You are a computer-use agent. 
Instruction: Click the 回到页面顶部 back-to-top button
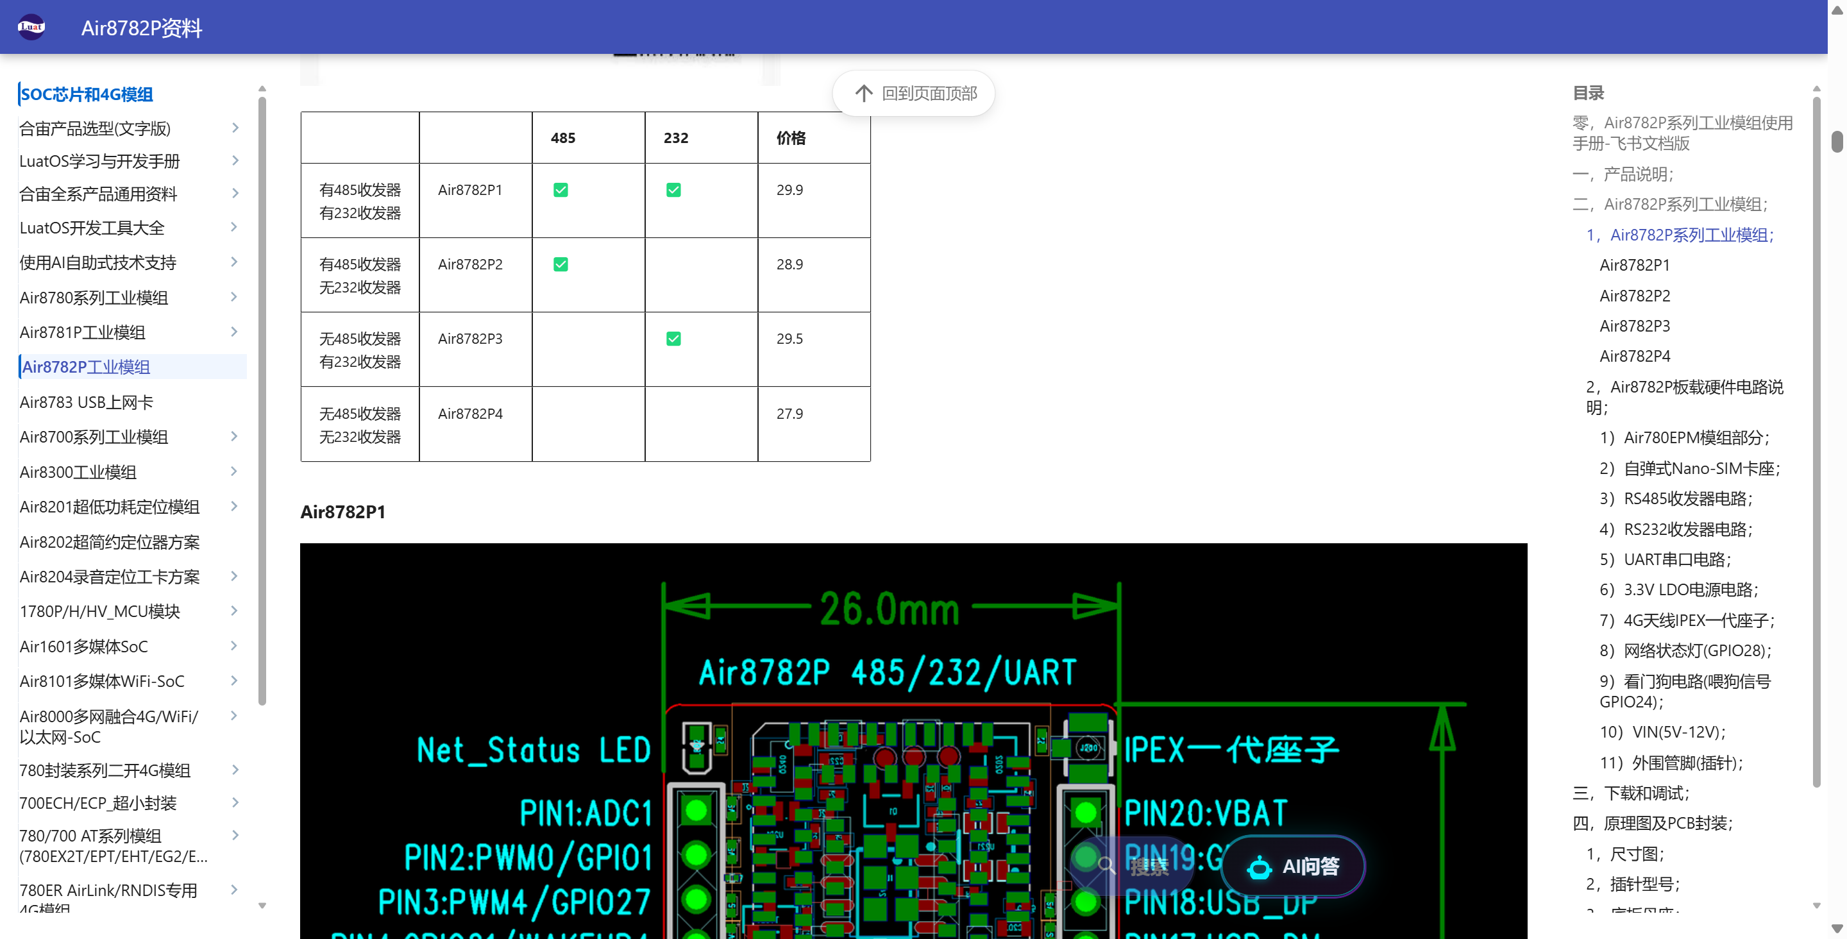913,93
